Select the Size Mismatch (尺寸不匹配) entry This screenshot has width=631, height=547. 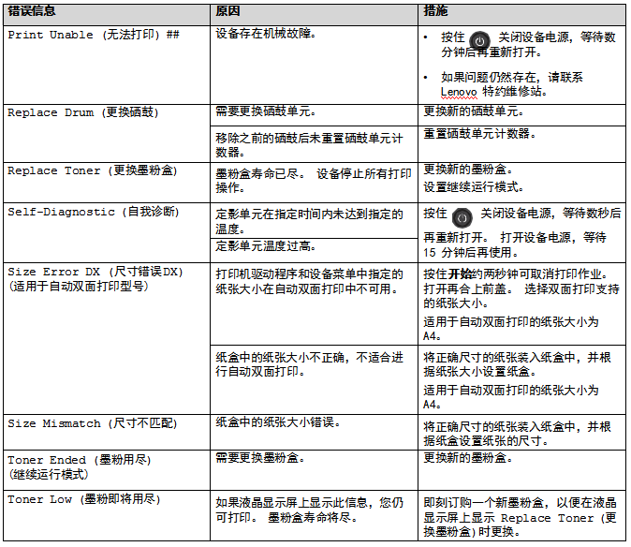coord(92,423)
